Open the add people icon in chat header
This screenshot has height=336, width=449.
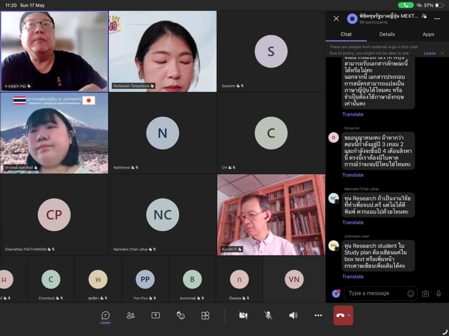424,16
